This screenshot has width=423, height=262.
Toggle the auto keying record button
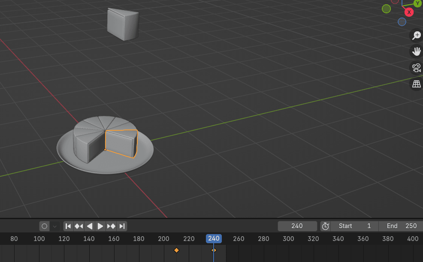point(44,226)
